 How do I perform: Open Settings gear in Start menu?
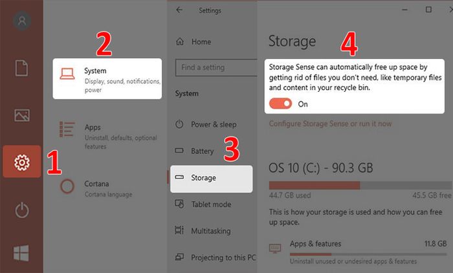(21, 162)
